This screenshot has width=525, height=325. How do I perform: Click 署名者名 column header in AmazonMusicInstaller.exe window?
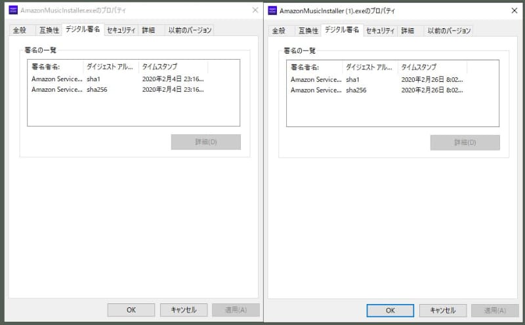click(56, 67)
